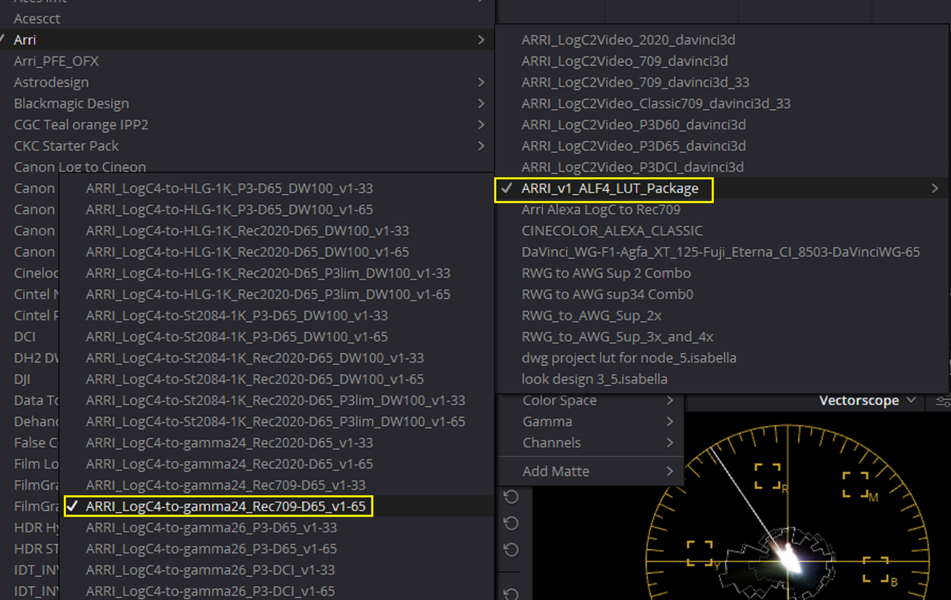The width and height of the screenshot is (951, 600).
Task: Select the Canon Log to Cineon entry
Action: point(247,166)
